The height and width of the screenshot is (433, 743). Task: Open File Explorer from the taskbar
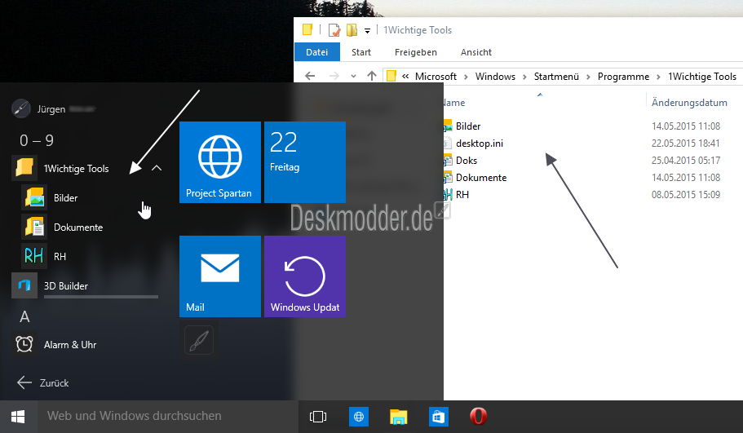399,417
